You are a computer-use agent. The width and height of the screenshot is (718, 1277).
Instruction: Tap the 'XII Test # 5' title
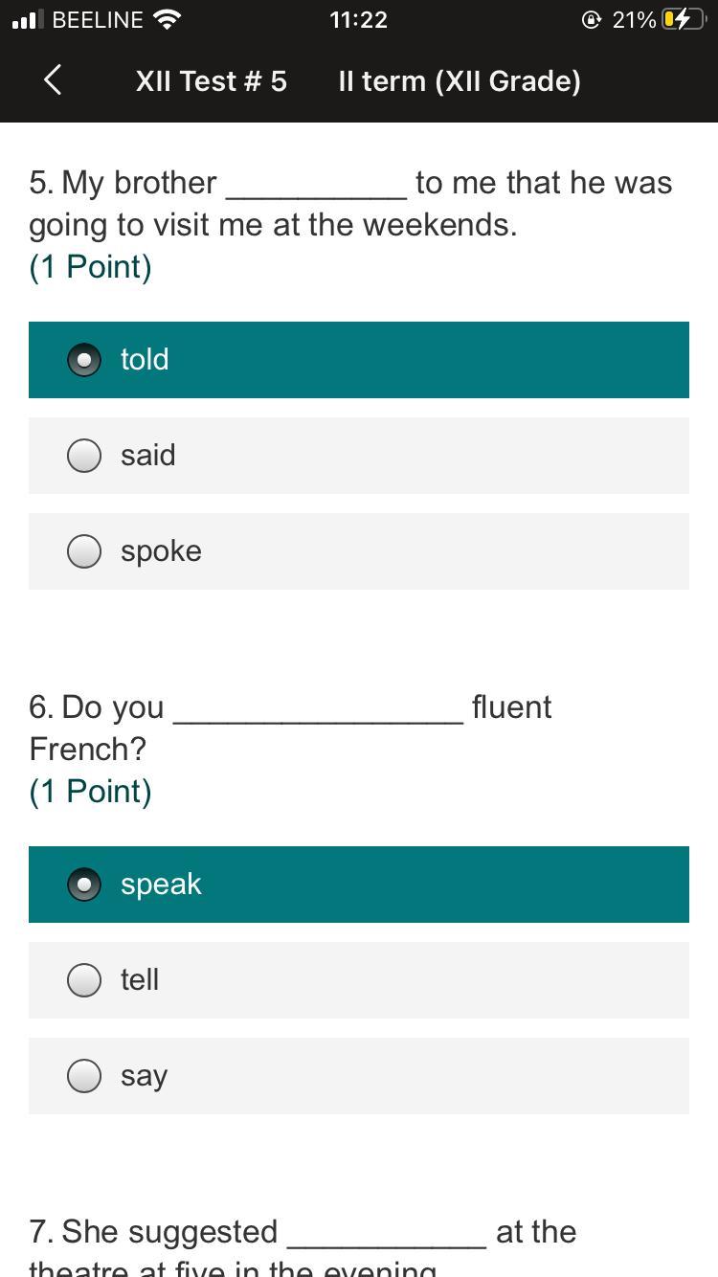(x=211, y=81)
